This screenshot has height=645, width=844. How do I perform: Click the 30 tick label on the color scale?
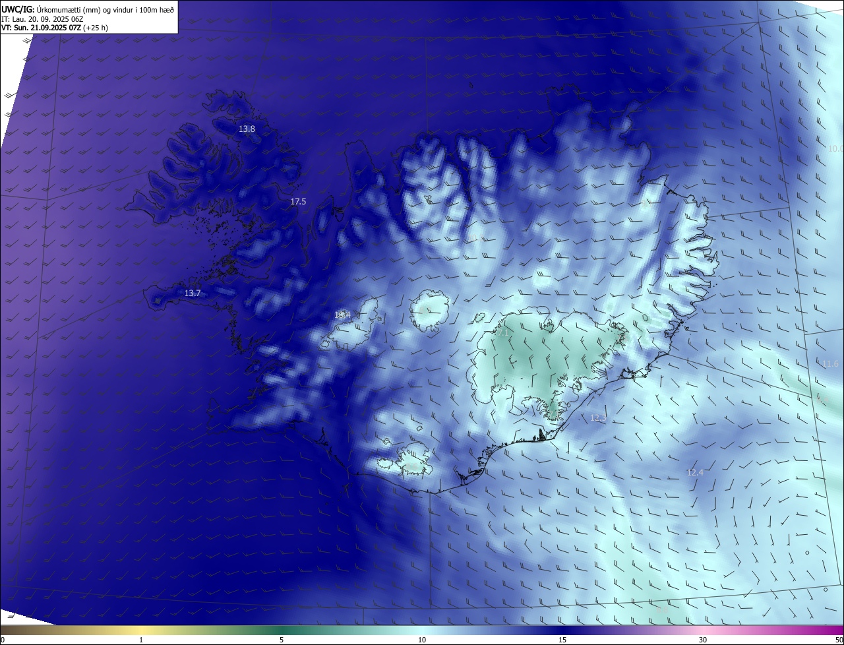(x=703, y=640)
